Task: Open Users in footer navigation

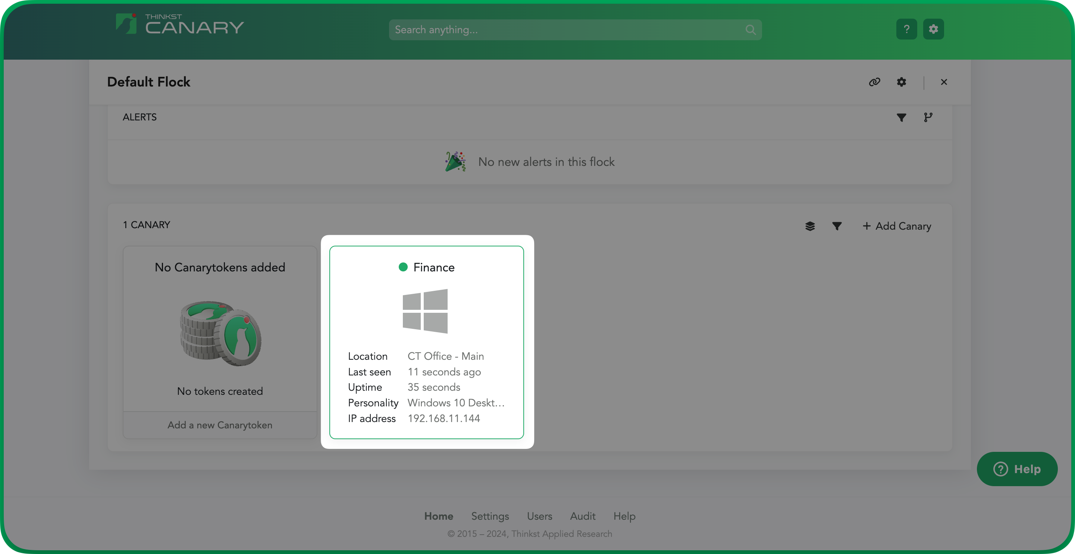Action: click(539, 516)
